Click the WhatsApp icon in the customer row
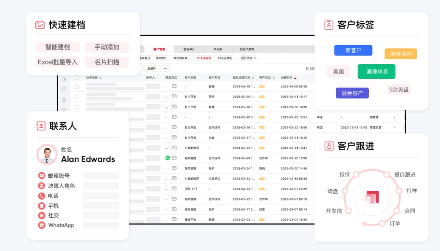 tap(168, 158)
